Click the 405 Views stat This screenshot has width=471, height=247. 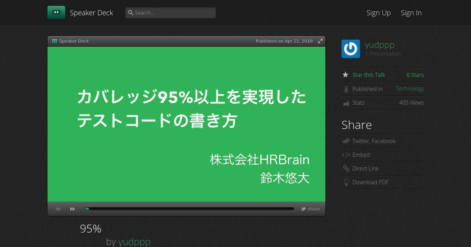pyautogui.click(x=411, y=103)
